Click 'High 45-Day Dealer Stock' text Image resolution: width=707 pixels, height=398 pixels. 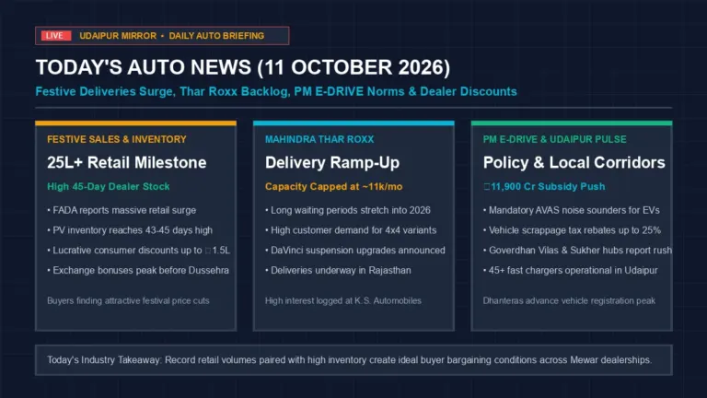(x=109, y=186)
